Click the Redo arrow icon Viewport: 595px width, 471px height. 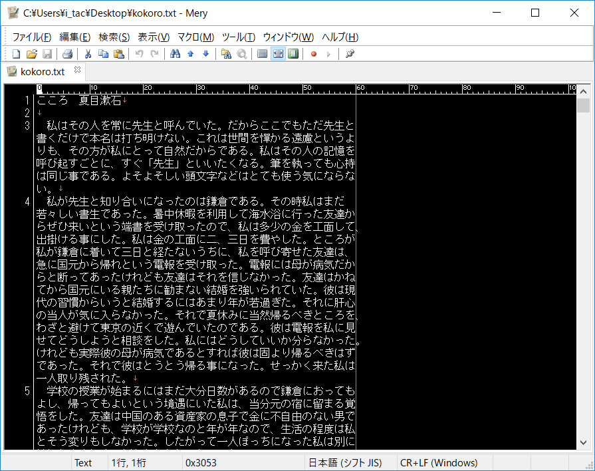tap(154, 54)
